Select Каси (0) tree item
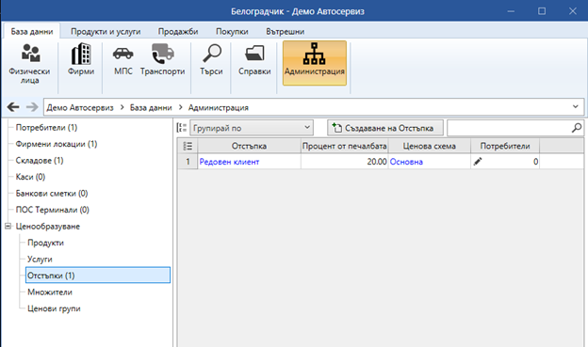588x347 pixels. [x=30, y=177]
